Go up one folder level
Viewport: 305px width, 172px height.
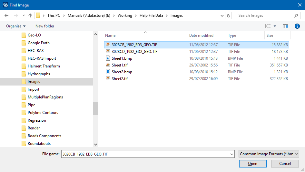coord(30,15)
